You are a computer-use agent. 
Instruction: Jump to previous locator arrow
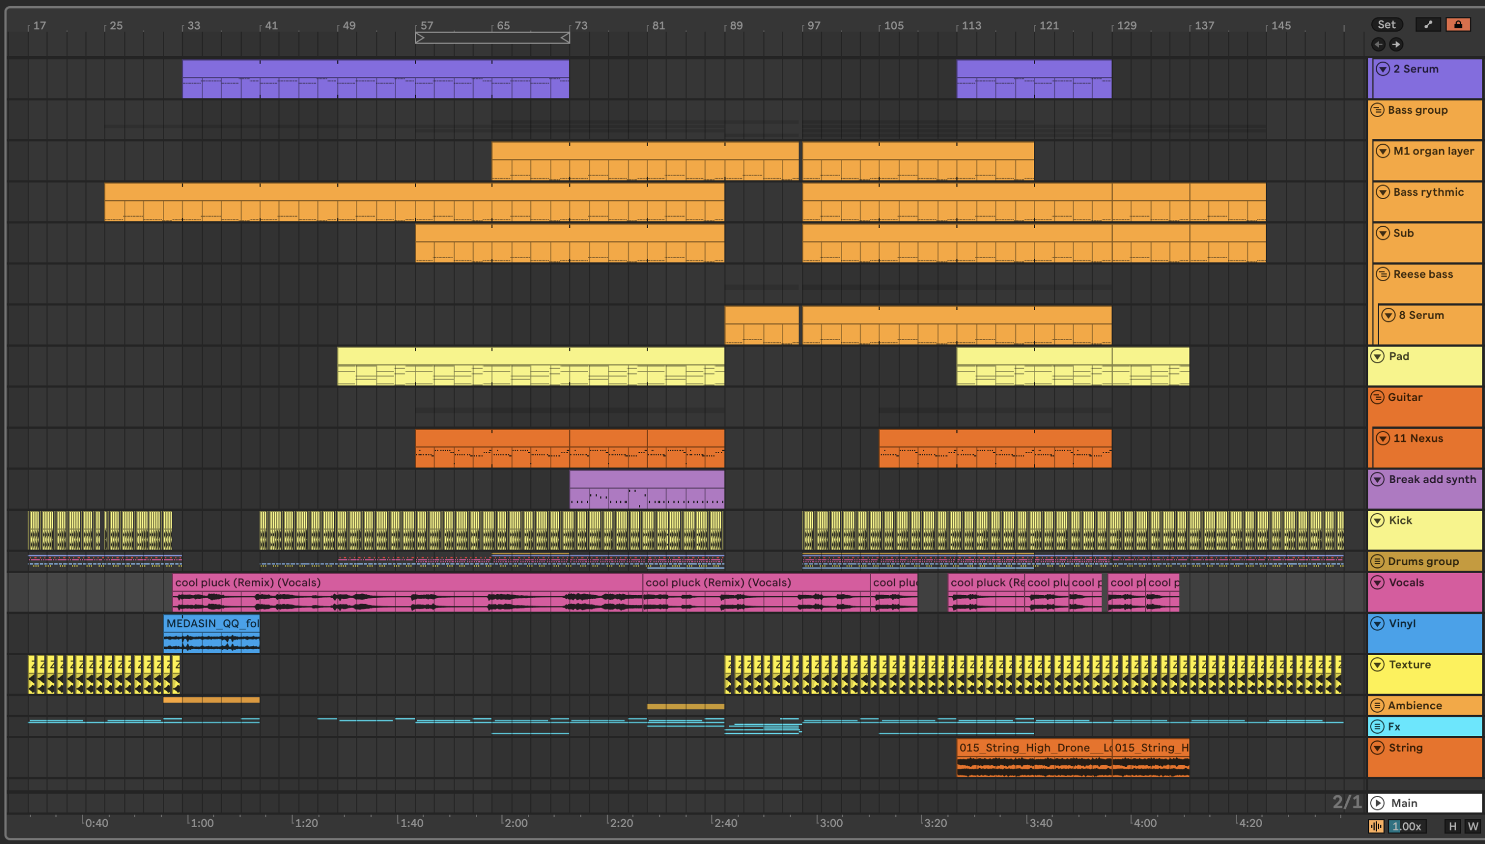tap(1378, 44)
